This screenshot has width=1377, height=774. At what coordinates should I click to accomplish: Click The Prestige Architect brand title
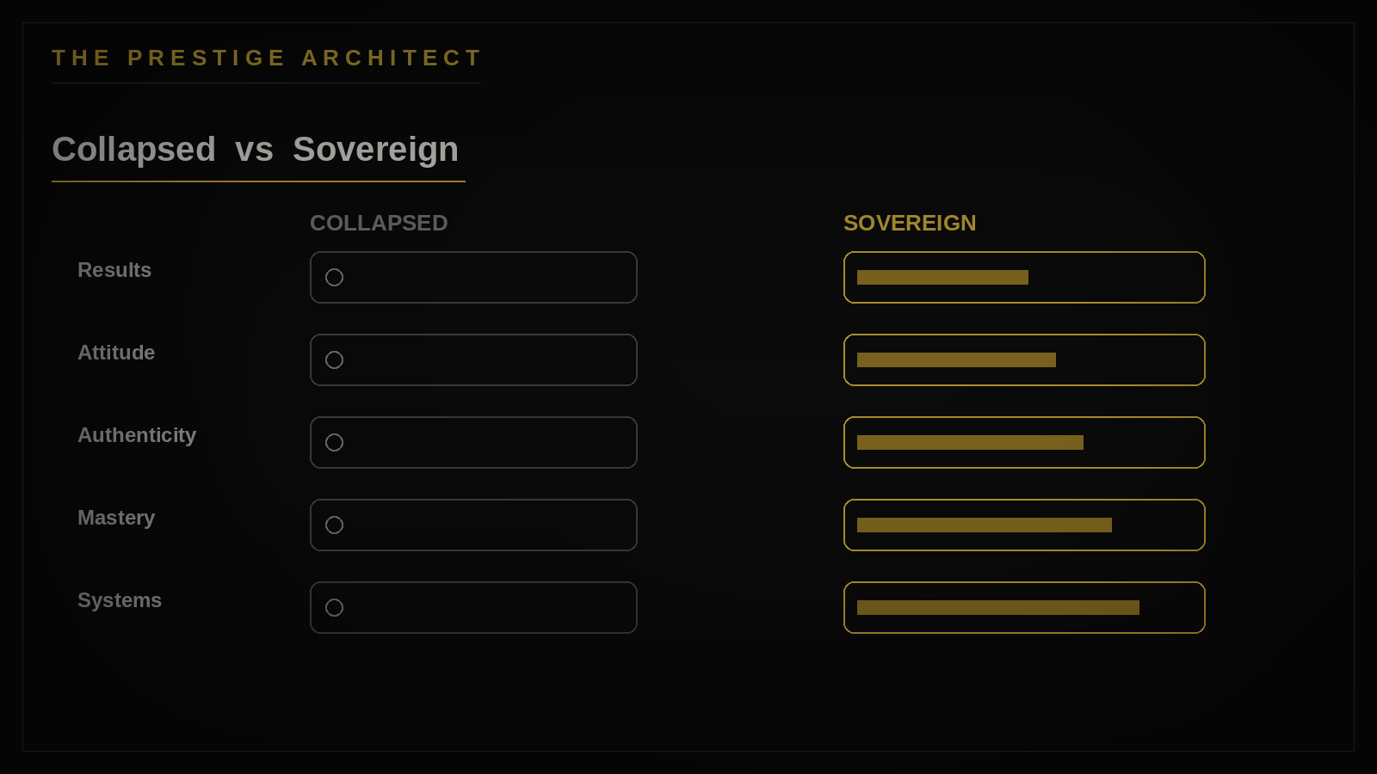tap(267, 58)
